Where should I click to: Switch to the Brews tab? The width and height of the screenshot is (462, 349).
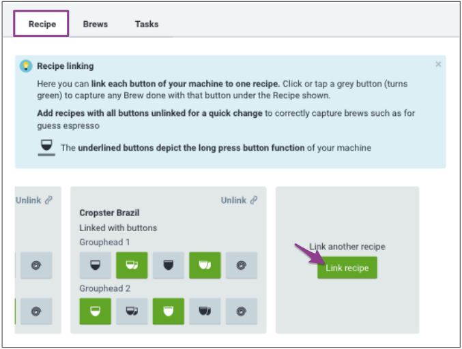[x=95, y=24]
